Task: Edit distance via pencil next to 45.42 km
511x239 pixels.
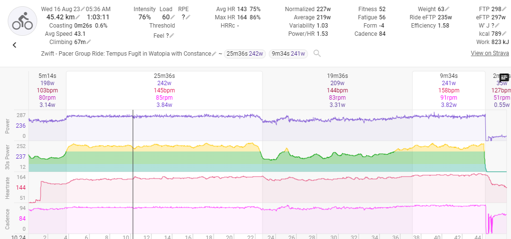Action: click(77, 17)
